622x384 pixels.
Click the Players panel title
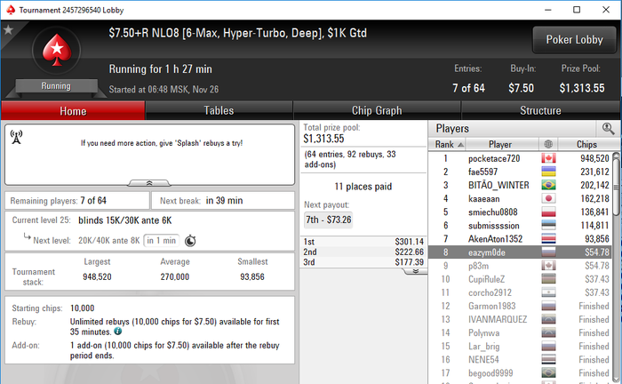pyautogui.click(x=452, y=129)
